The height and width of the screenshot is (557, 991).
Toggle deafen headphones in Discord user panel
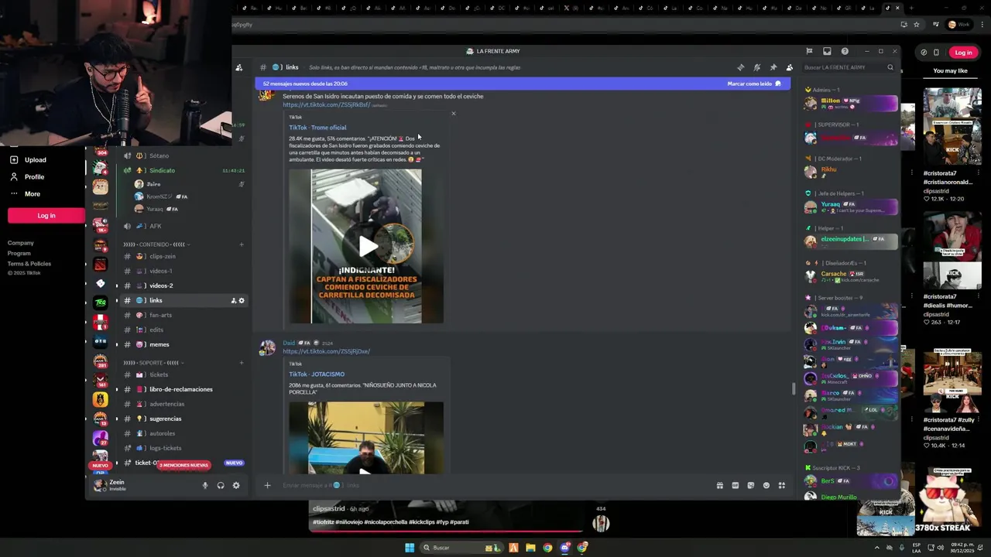click(221, 486)
